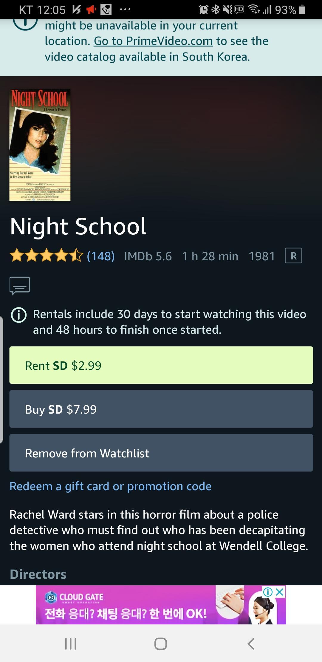Follow the Go to PrimeVideo.com link

[x=153, y=41]
